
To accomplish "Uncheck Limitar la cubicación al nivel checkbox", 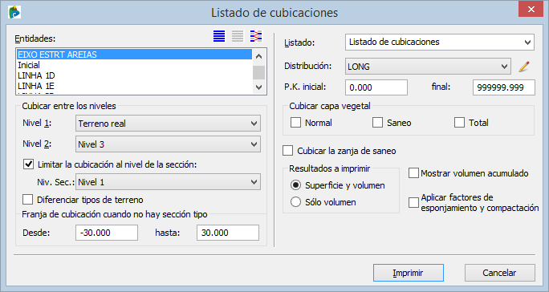I will pyautogui.click(x=28, y=164).
